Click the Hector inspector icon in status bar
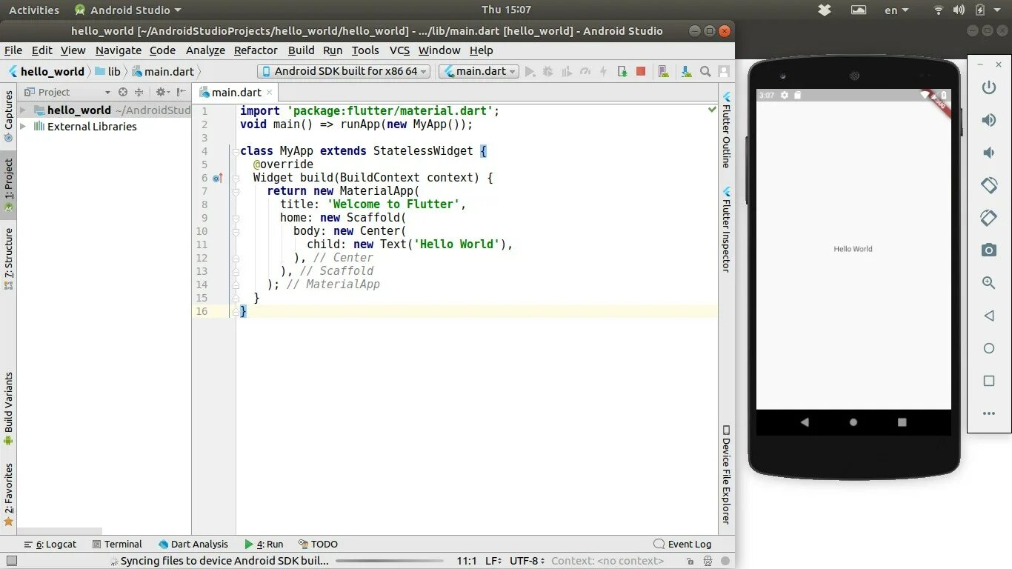Image resolution: width=1012 pixels, height=569 pixels. (x=709, y=562)
